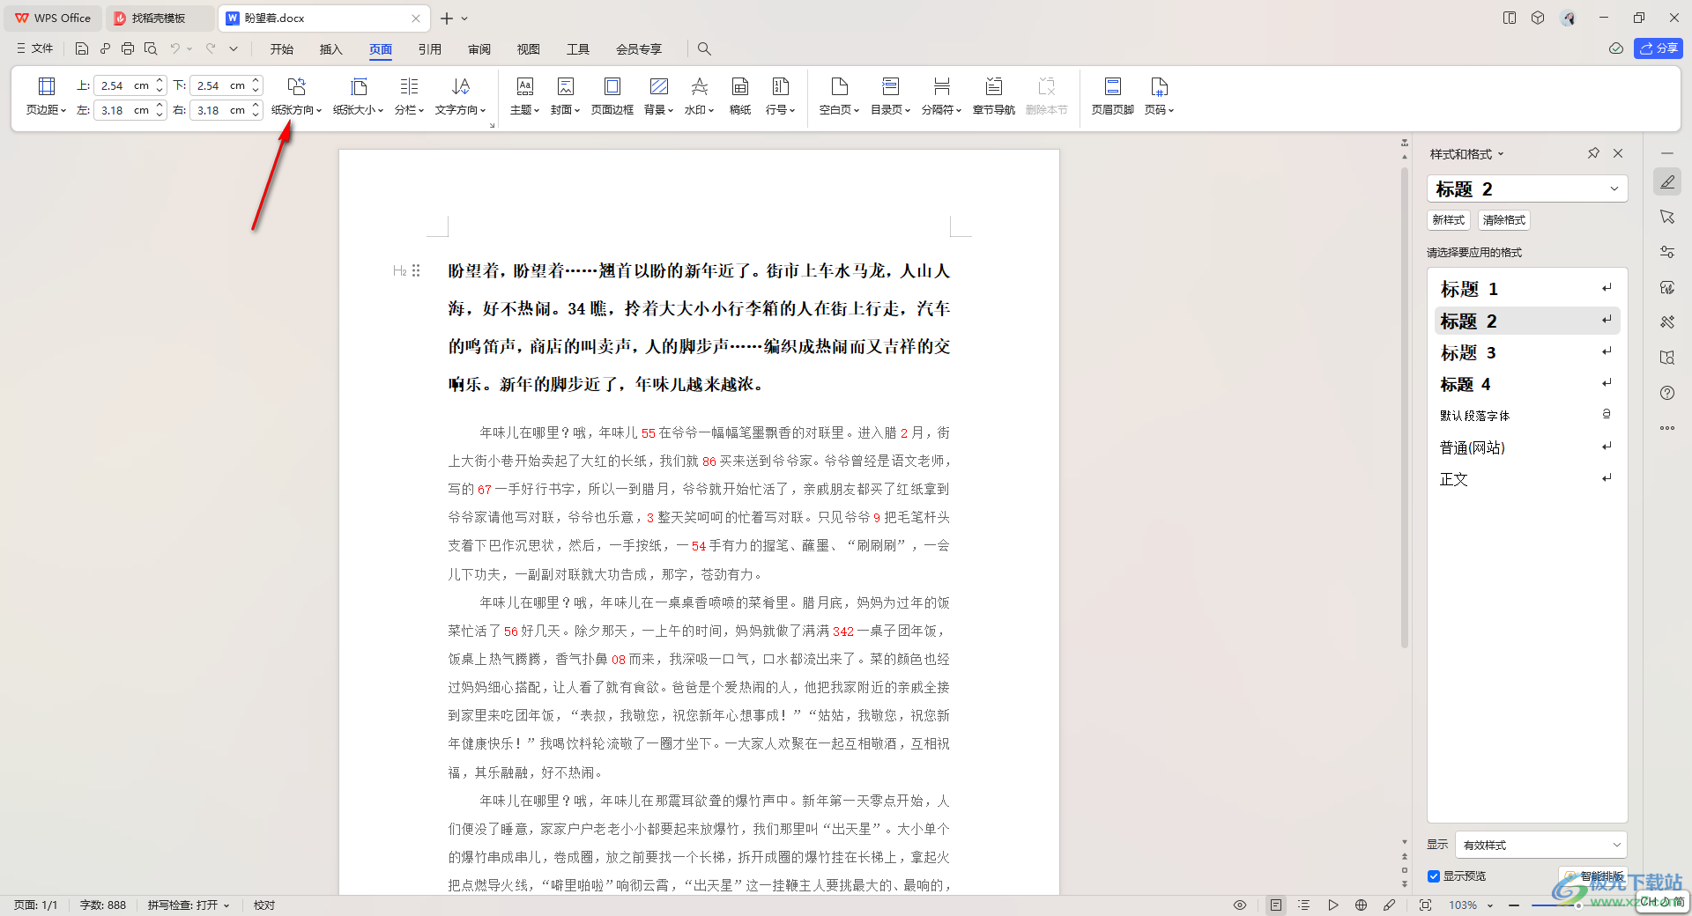Open the 纸张方向 paper orientation menu

tap(296, 95)
